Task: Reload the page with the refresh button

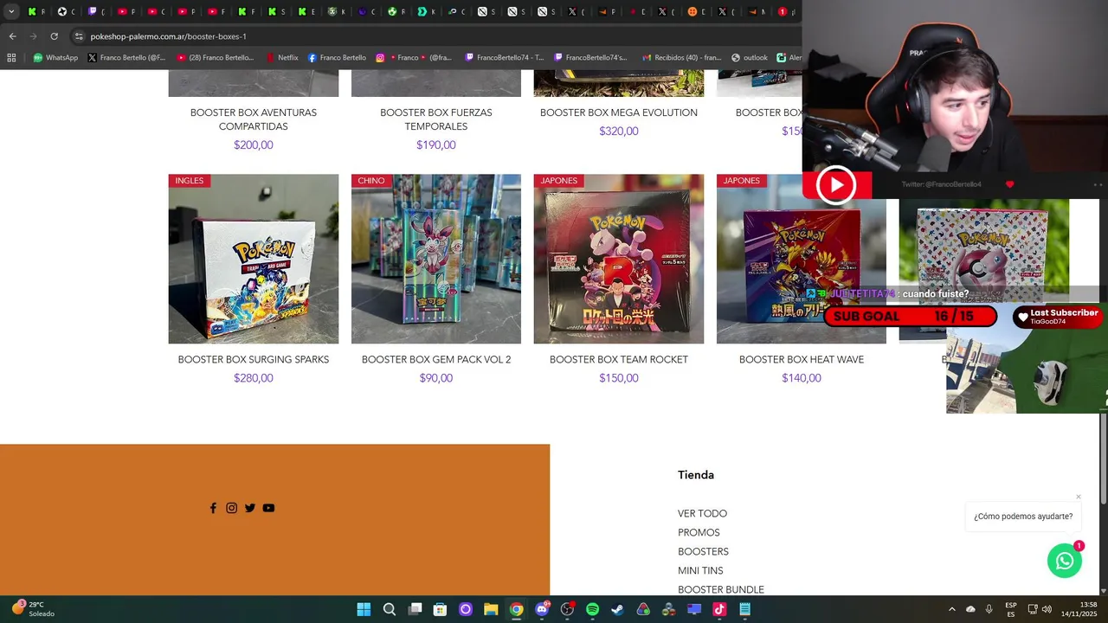Action: click(54, 36)
